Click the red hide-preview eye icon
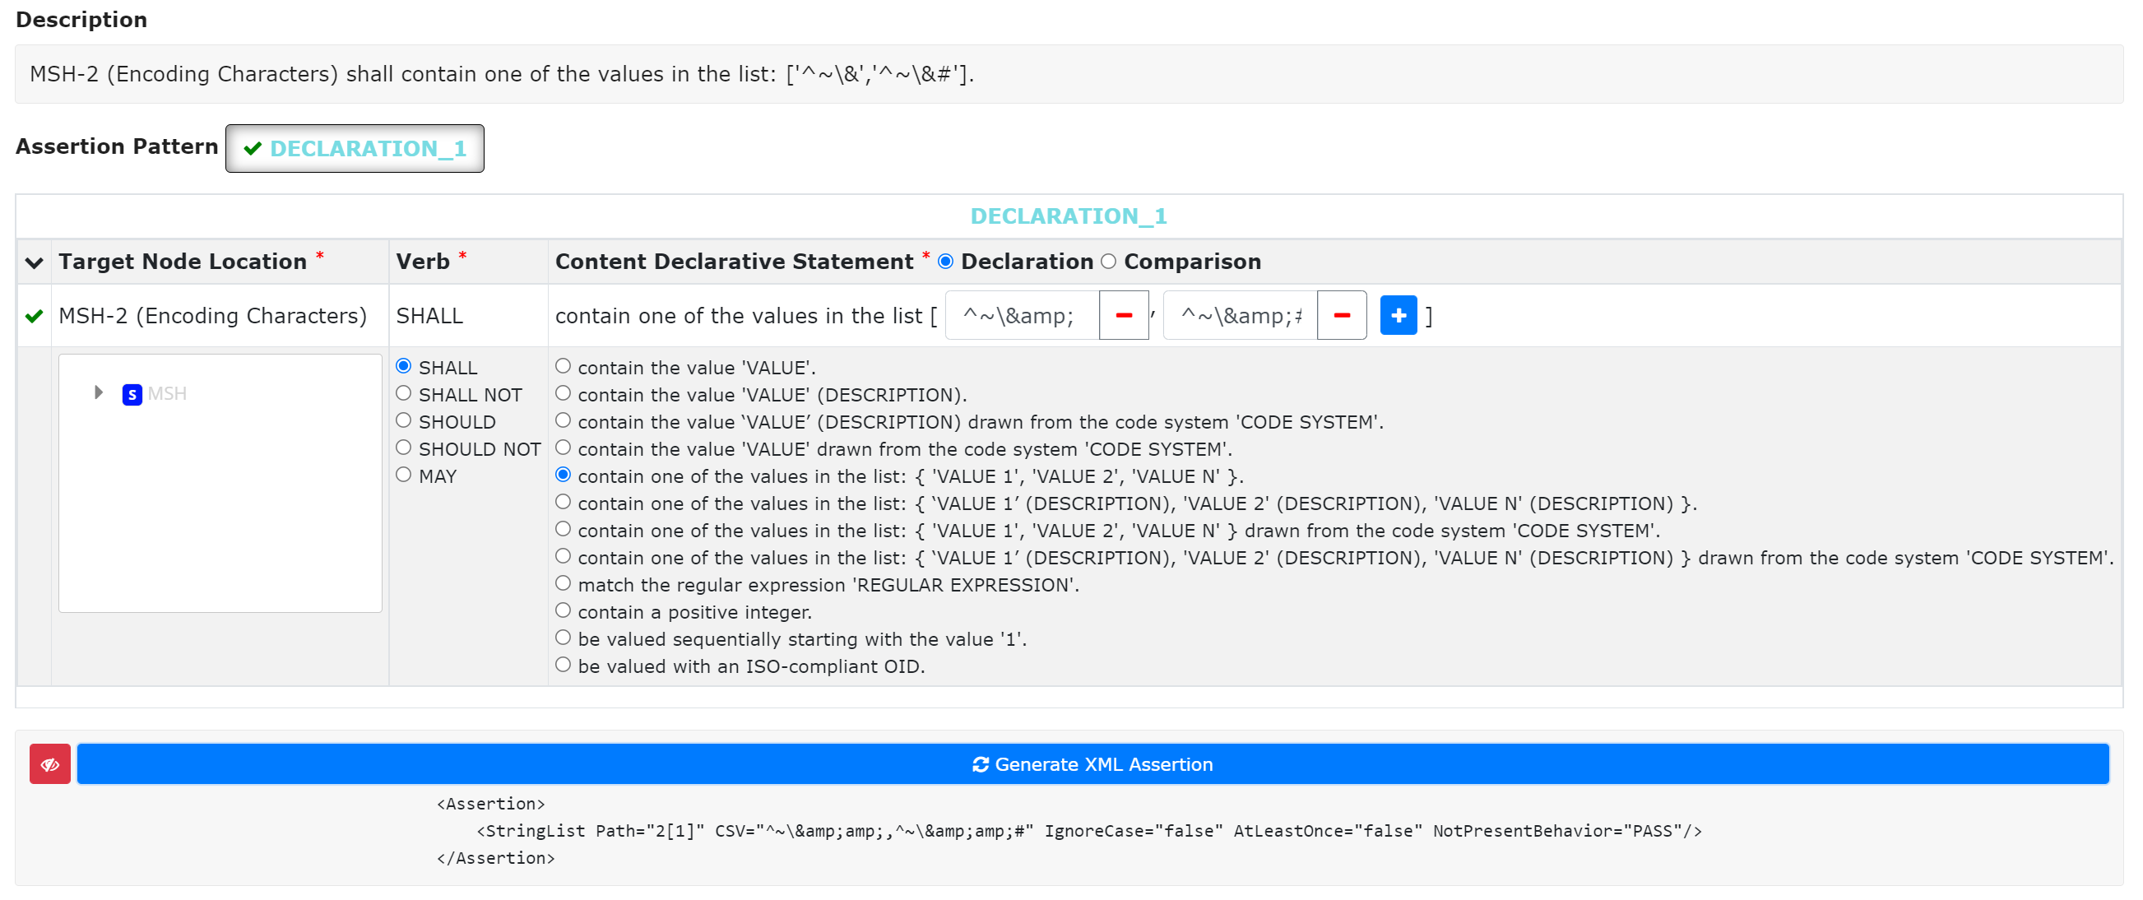This screenshot has width=2143, height=900. (x=49, y=763)
